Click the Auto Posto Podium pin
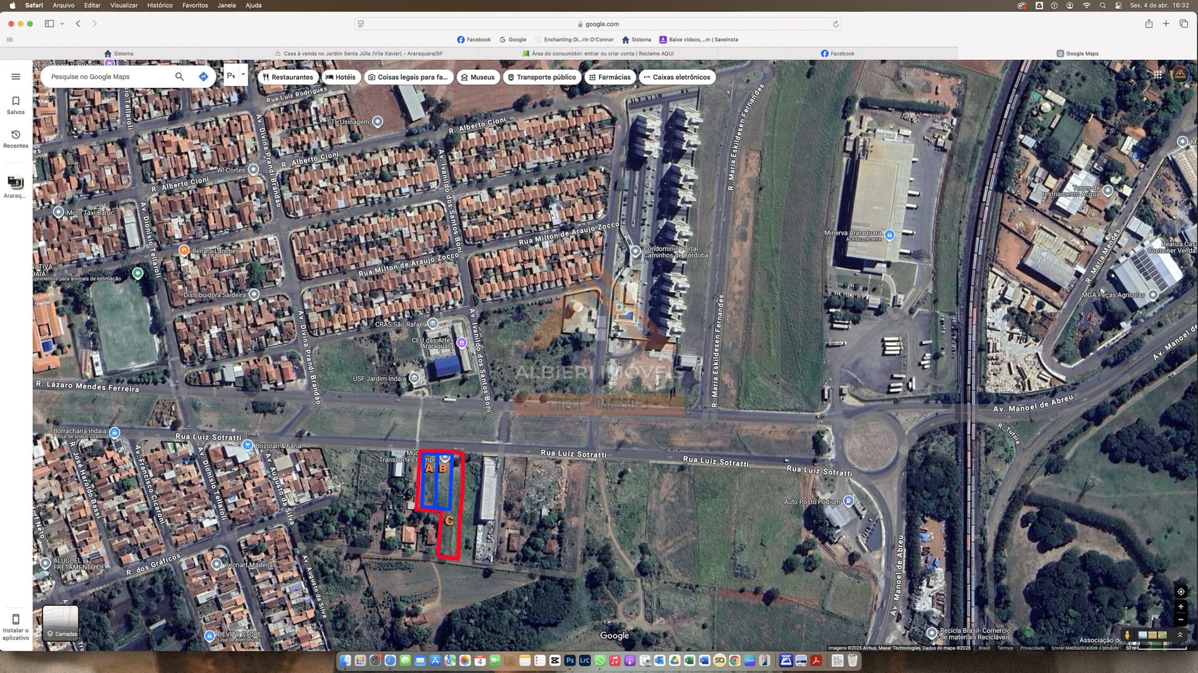 coord(848,500)
